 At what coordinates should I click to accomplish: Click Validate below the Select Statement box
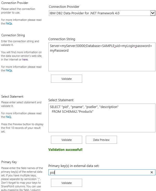(x=66, y=140)
